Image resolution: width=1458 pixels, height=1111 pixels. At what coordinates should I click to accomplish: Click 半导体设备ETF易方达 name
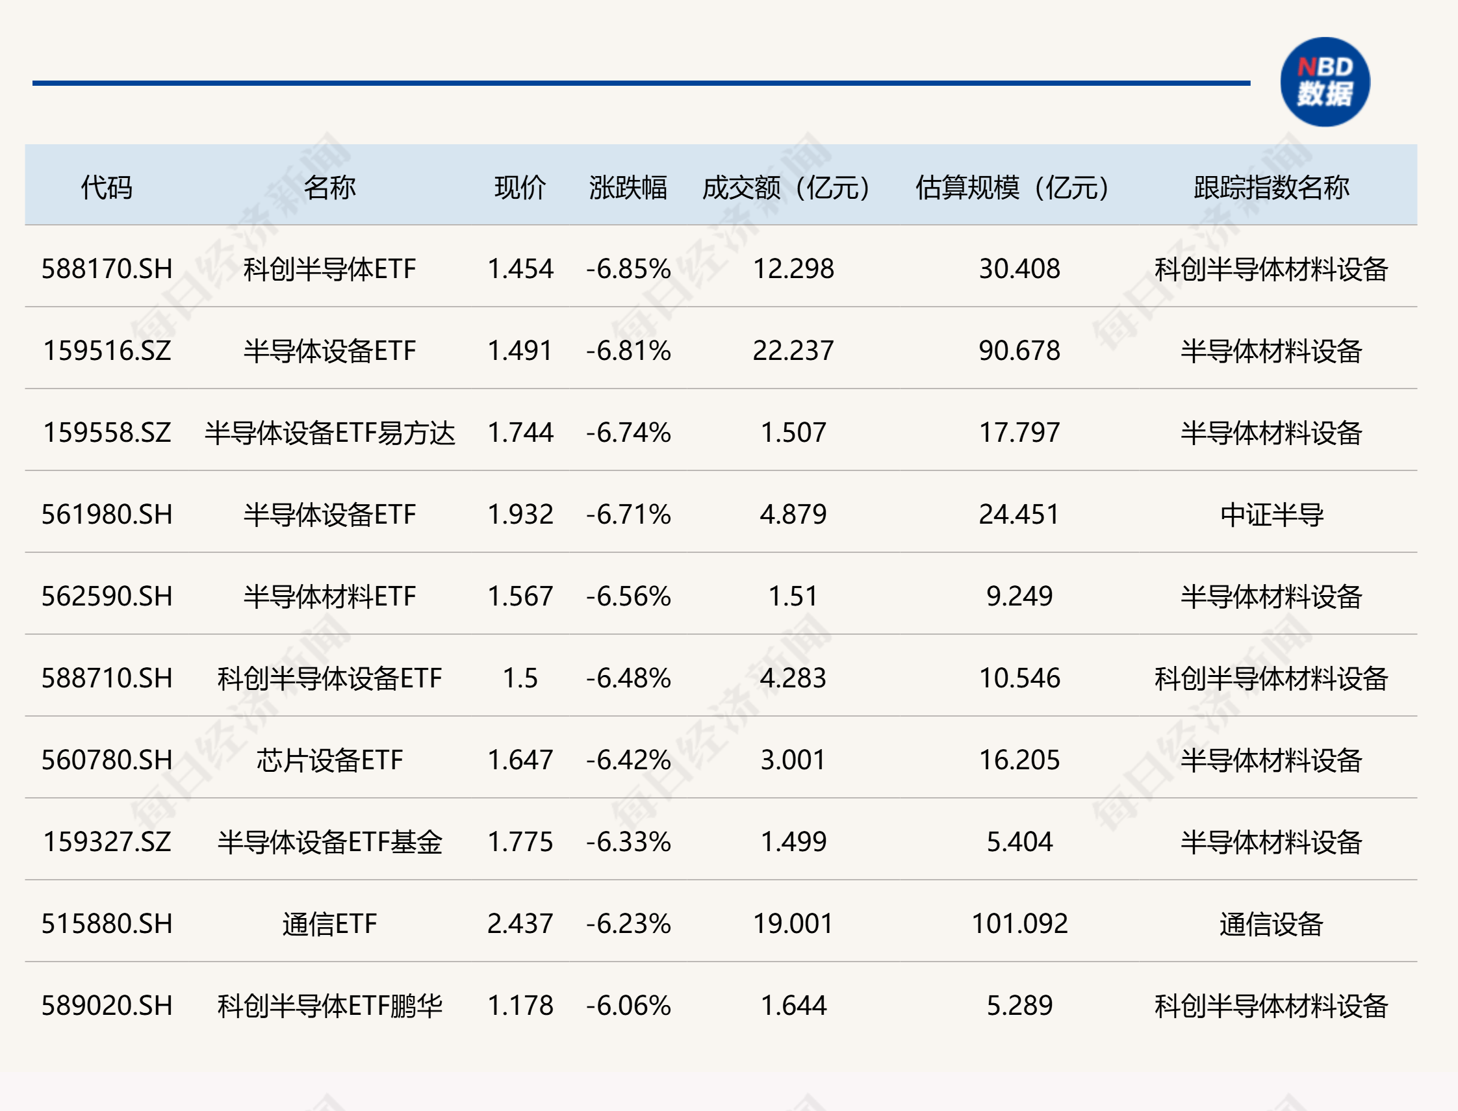pos(329,433)
